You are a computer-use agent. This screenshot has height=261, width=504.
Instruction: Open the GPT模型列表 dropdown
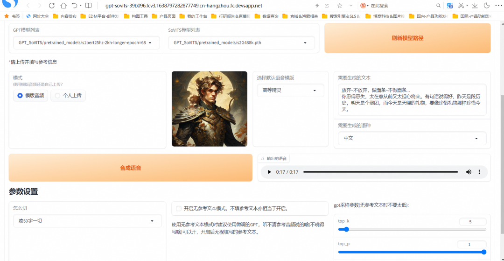pyautogui.click(x=86, y=42)
